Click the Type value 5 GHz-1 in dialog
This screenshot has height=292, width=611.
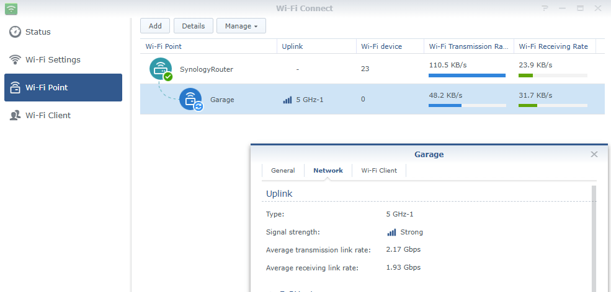pos(400,214)
